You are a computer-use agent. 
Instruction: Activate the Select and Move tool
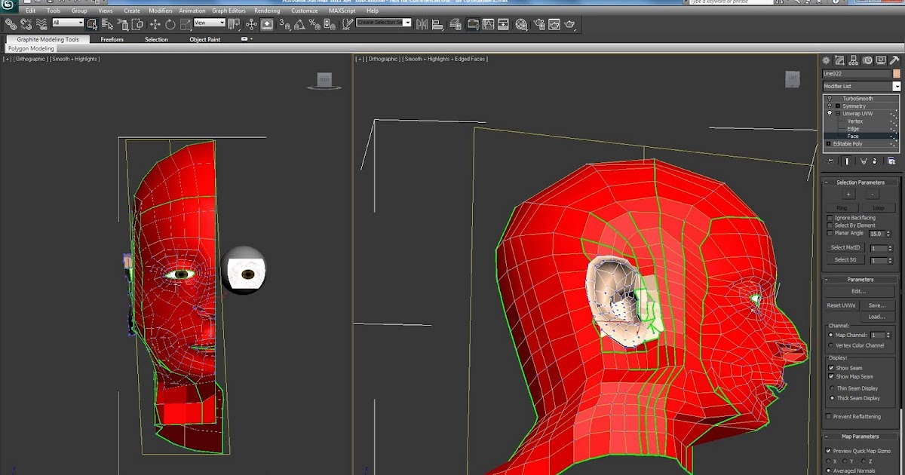155,23
